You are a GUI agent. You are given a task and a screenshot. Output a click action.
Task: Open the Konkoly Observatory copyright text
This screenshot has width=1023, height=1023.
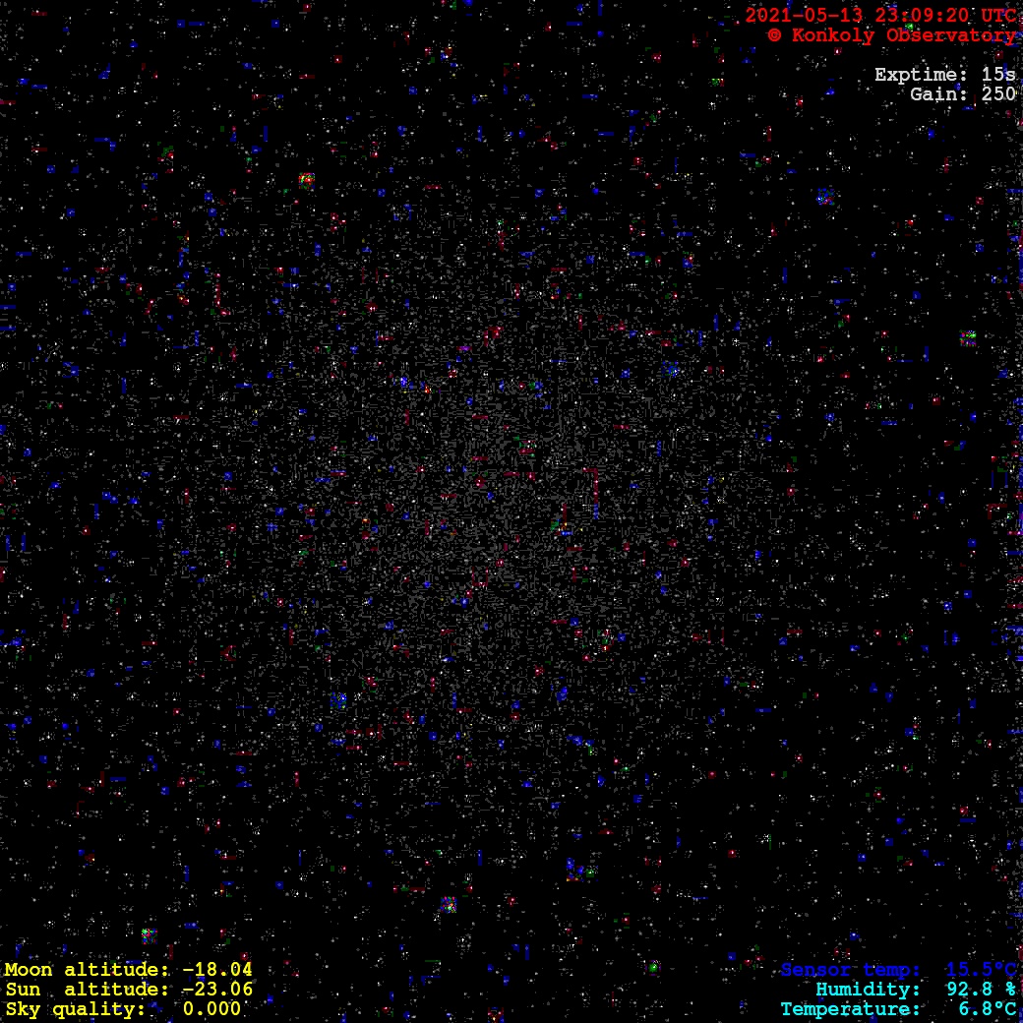[902, 35]
